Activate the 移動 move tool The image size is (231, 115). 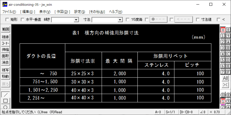[5, 76]
